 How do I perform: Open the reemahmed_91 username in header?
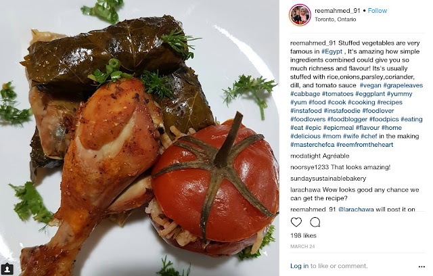[338, 11]
